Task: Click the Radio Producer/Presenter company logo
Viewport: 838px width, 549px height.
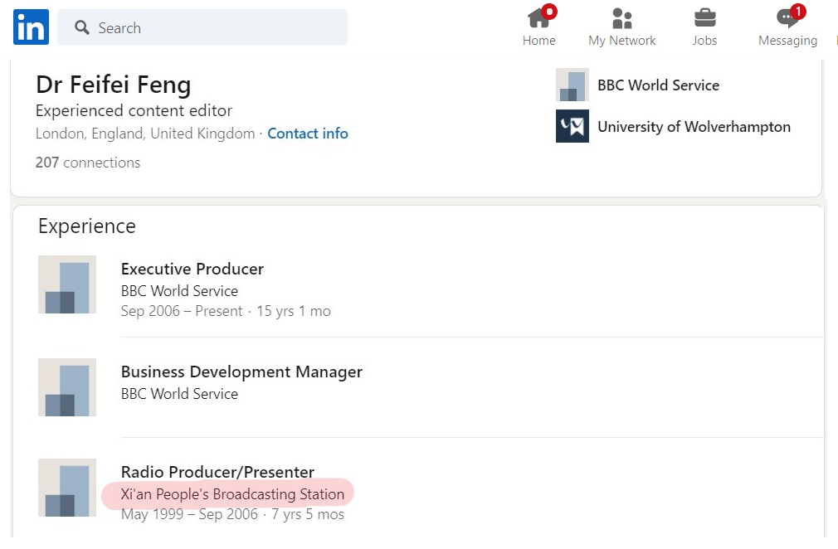Action: 67,488
